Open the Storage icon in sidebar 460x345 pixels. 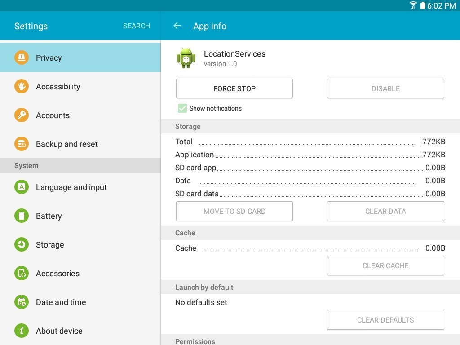22,244
